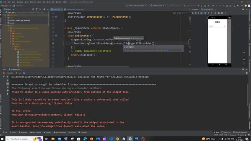Expand the radio_app root project node

[4, 13]
